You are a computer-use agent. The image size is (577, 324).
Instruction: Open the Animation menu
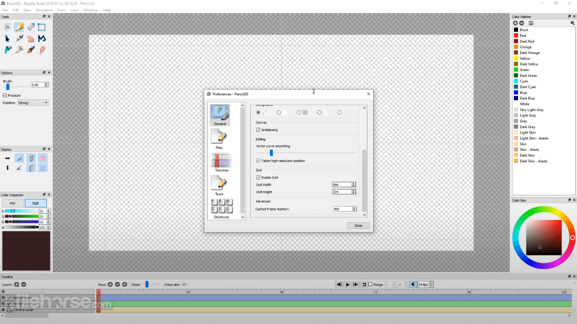coord(44,10)
